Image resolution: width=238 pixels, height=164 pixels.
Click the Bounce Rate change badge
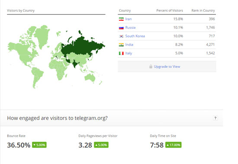(x=39, y=145)
